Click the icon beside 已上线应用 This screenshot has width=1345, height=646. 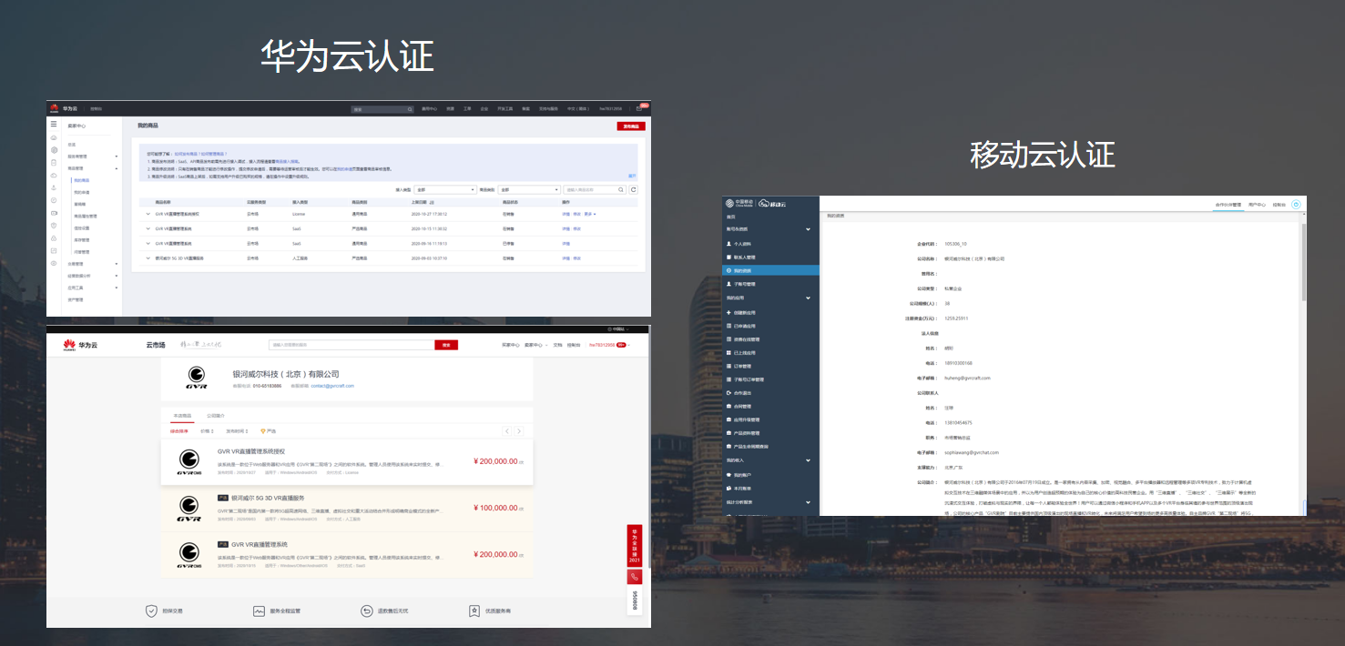tap(729, 352)
